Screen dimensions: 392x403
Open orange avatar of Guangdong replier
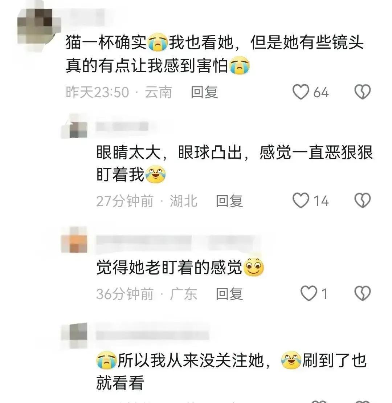(x=74, y=240)
